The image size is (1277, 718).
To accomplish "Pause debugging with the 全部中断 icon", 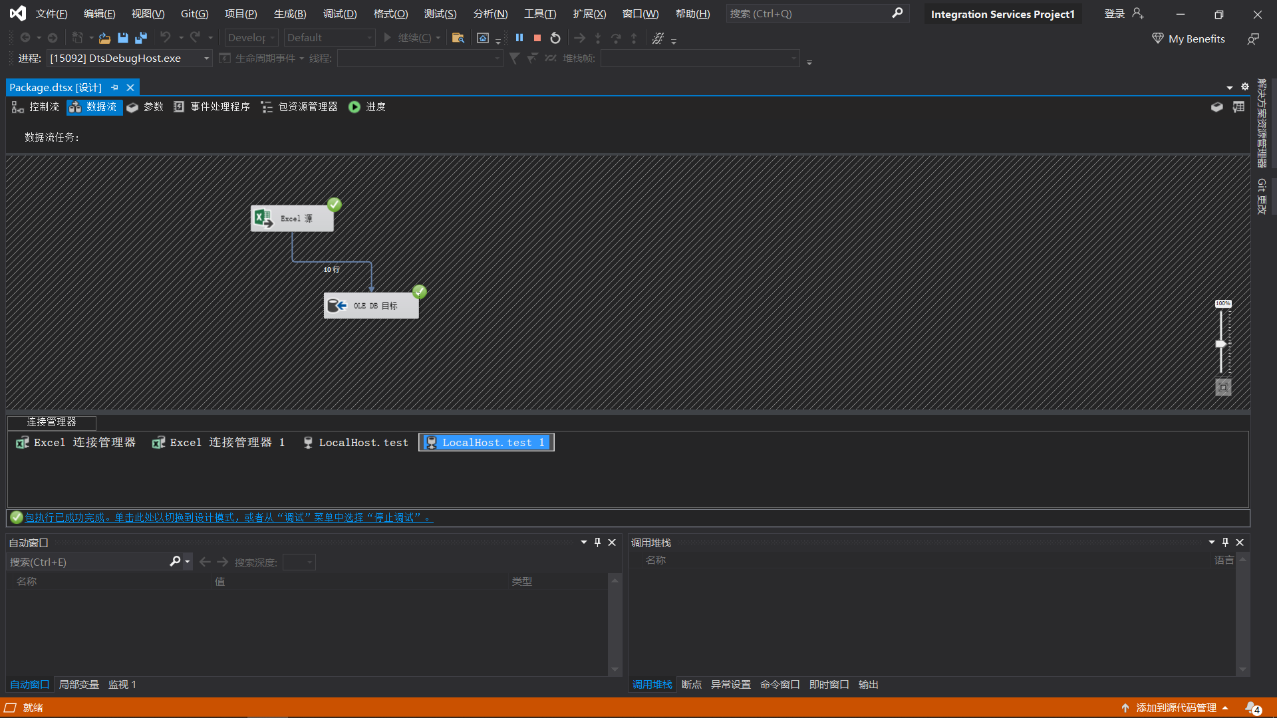I will coord(519,38).
